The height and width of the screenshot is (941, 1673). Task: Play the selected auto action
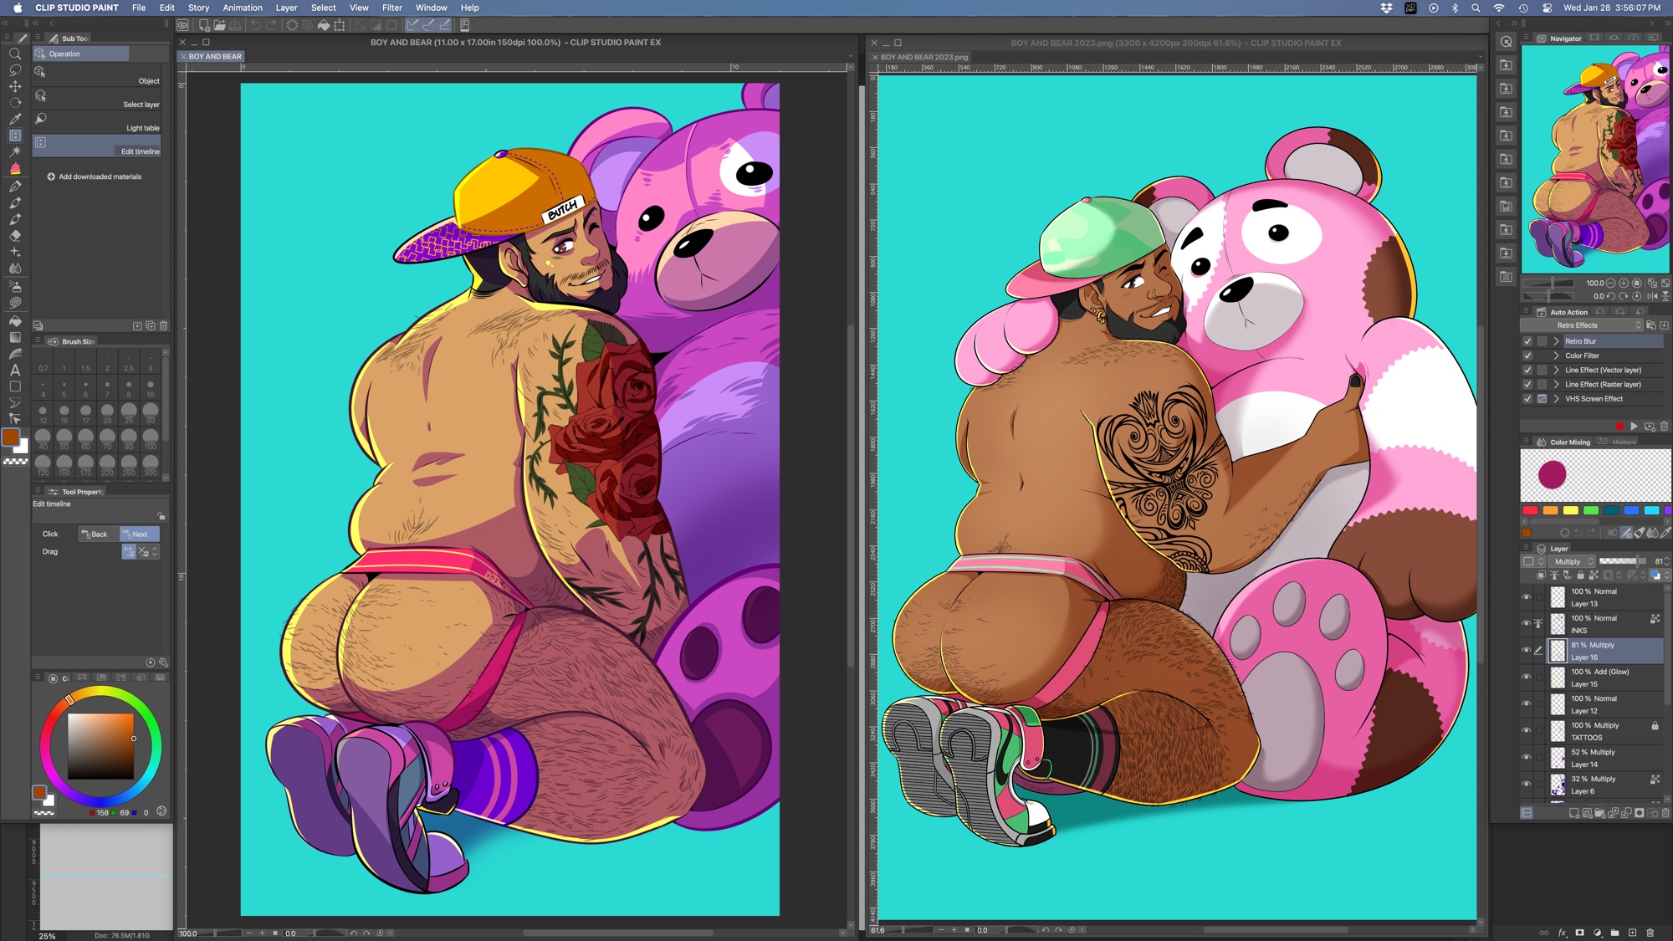(x=1634, y=427)
